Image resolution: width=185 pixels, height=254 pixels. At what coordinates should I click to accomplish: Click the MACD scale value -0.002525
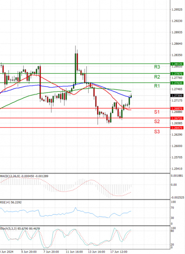pos(178,198)
